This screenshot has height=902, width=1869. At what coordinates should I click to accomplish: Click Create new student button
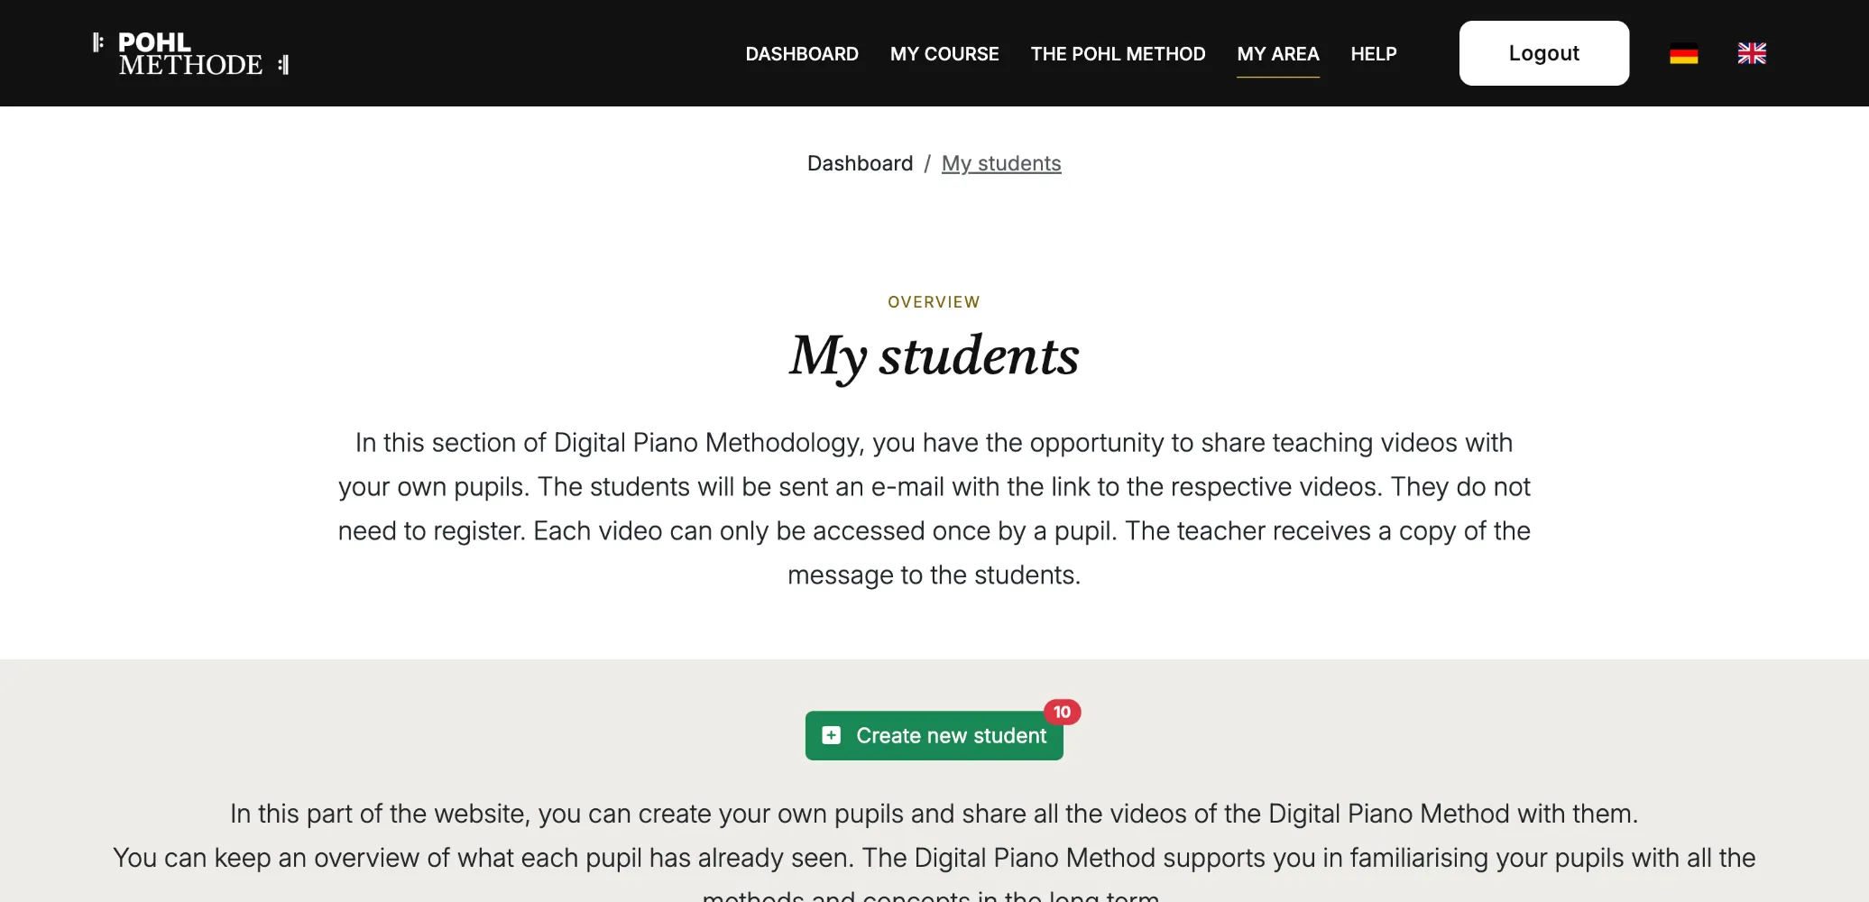[x=934, y=736]
